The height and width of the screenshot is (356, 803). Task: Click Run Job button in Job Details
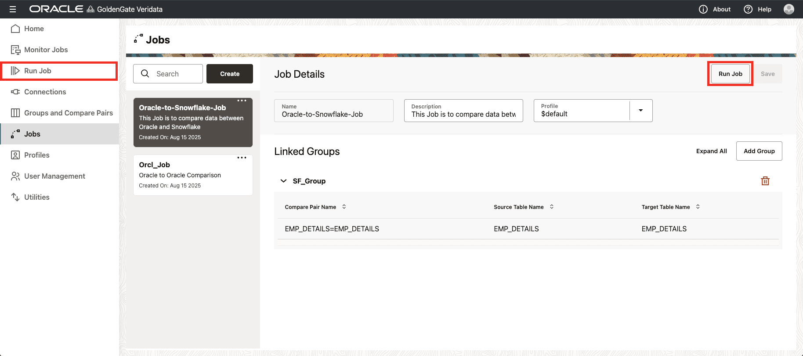731,74
